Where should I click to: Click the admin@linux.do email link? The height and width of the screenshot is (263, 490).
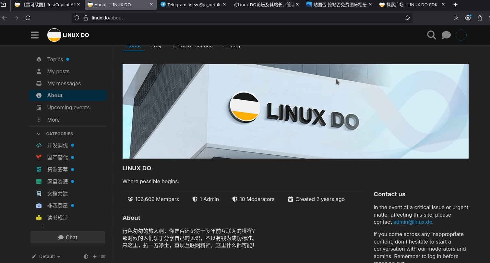coord(412,222)
